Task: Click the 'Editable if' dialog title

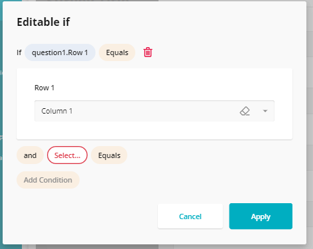Action: 43,22
